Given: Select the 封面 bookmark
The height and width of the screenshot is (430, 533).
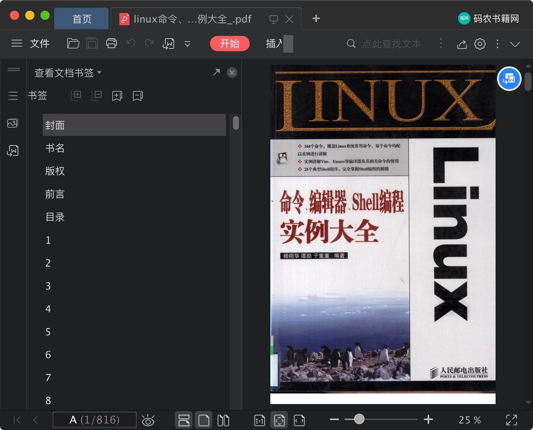Looking at the screenshot, I should pos(134,125).
